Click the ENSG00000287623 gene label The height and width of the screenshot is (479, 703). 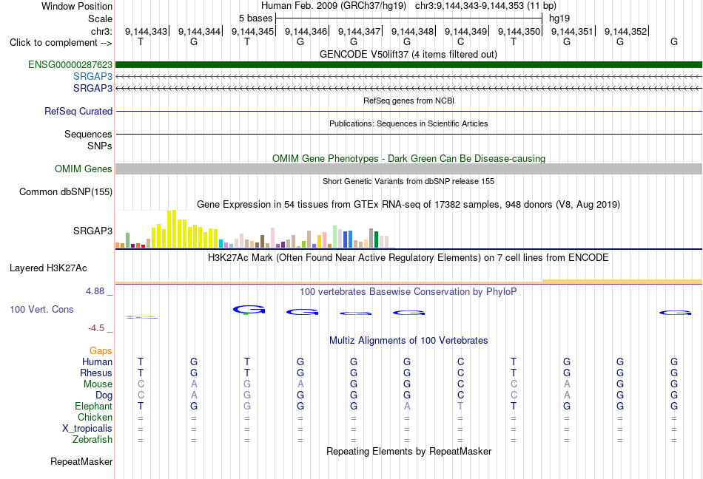coord(70,64)
